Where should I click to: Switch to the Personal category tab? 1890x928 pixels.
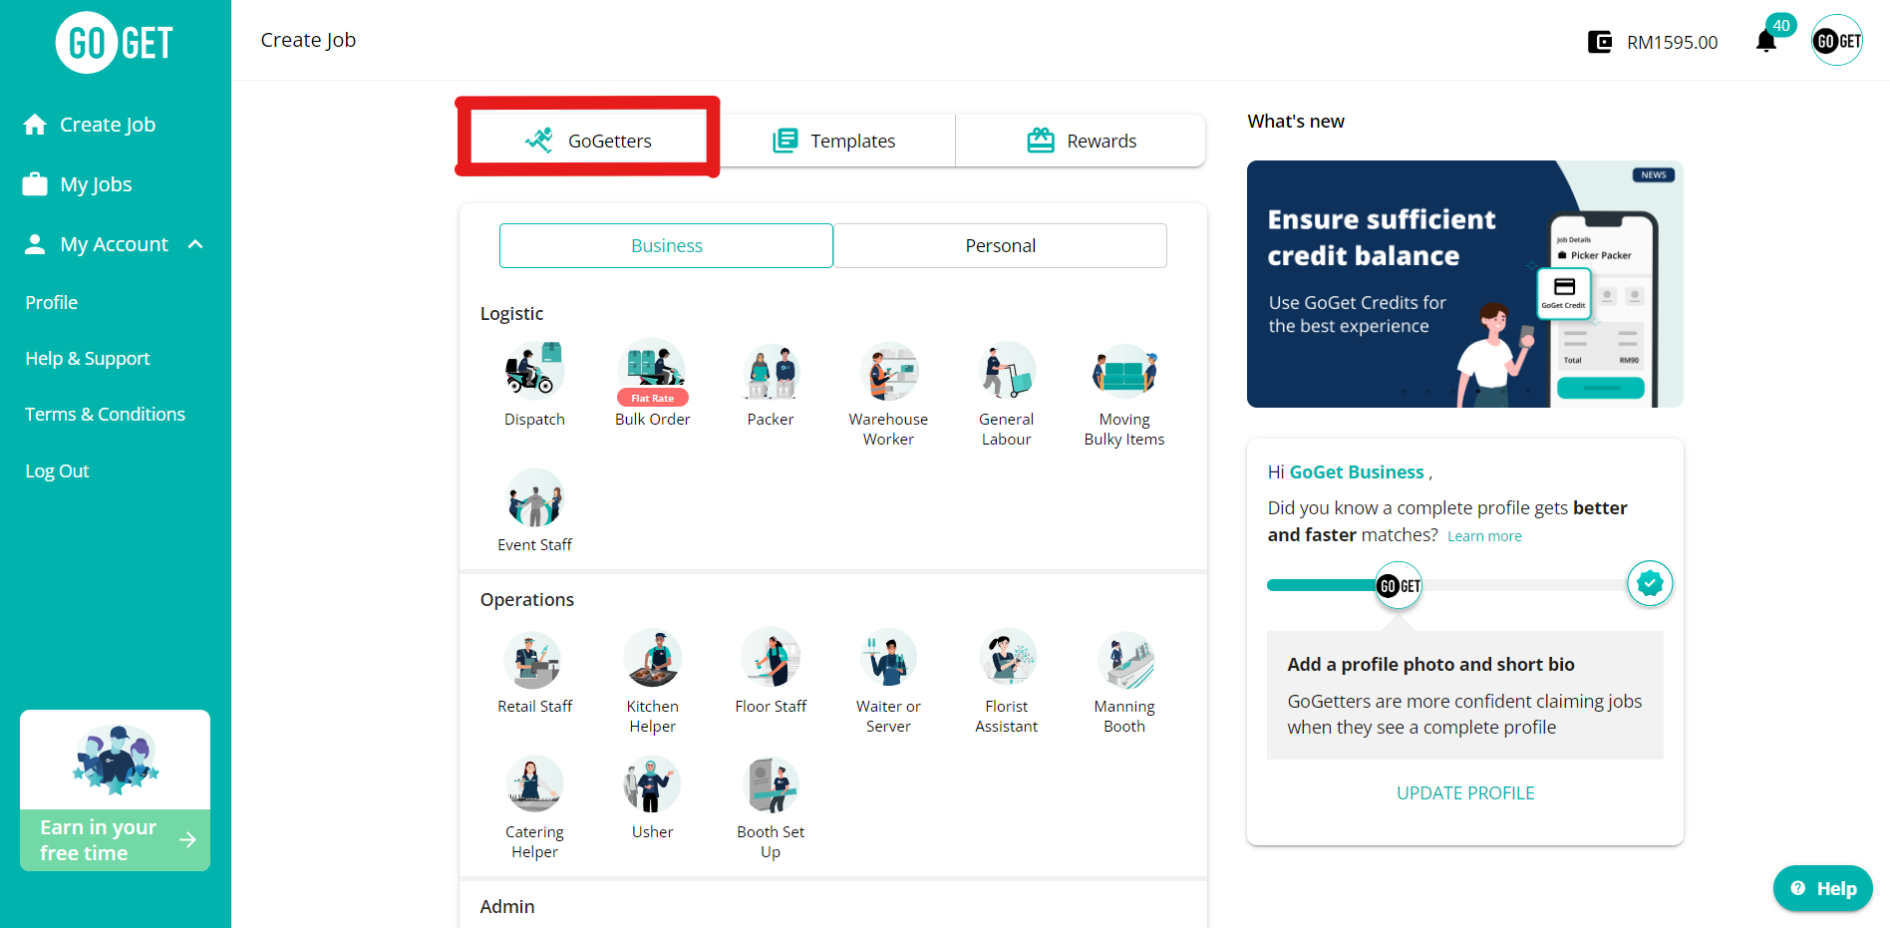1000,245
